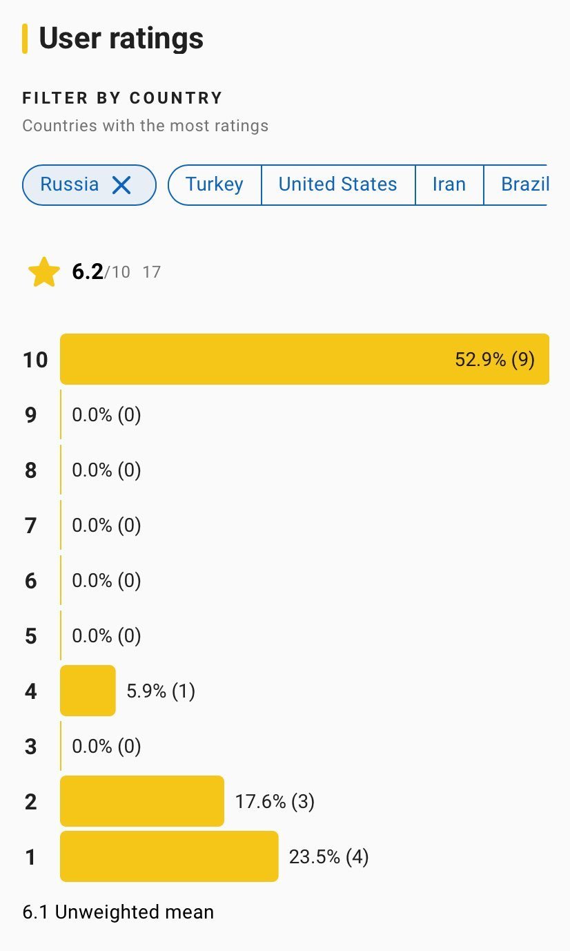Click the 17 ratings count
This screenshot has width=570, height=951.
pos(152,272)
